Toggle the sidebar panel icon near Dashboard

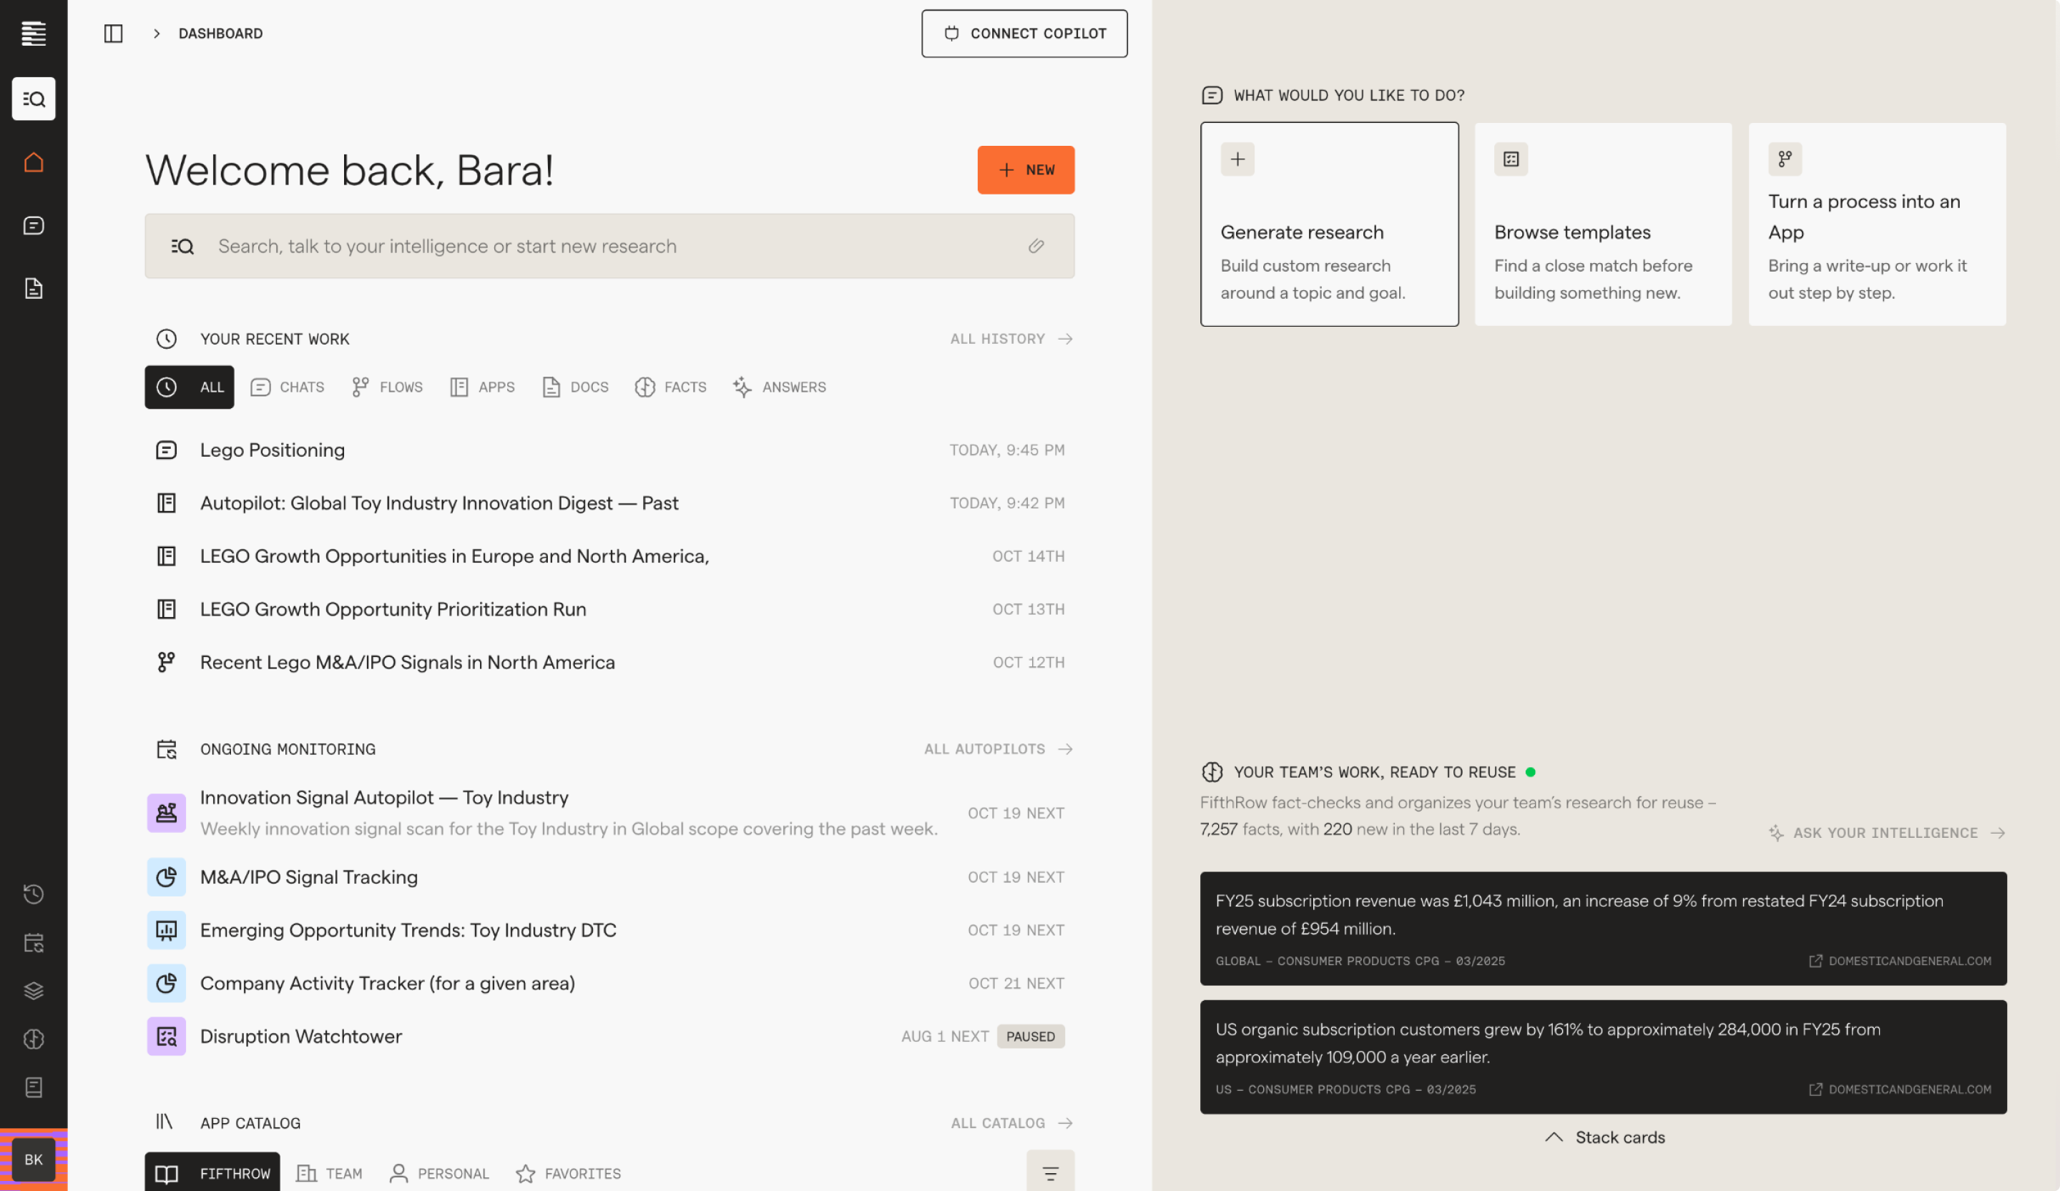[x=114, y=34]
